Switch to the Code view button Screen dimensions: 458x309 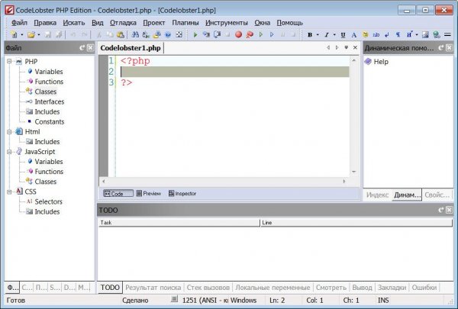coord(118,193)
